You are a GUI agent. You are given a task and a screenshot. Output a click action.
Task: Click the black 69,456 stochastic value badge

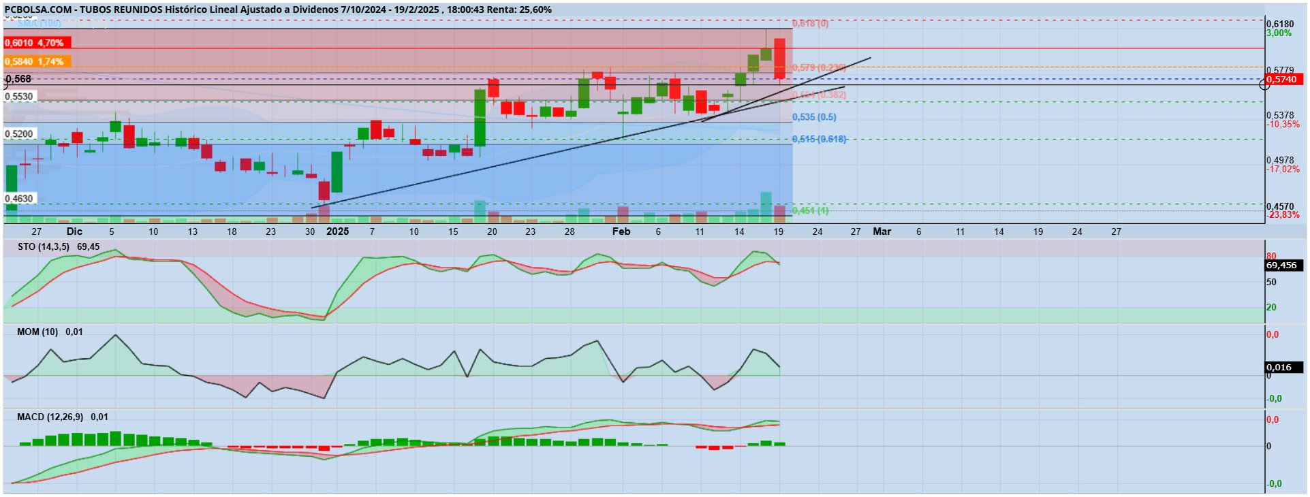(1283, 266)
